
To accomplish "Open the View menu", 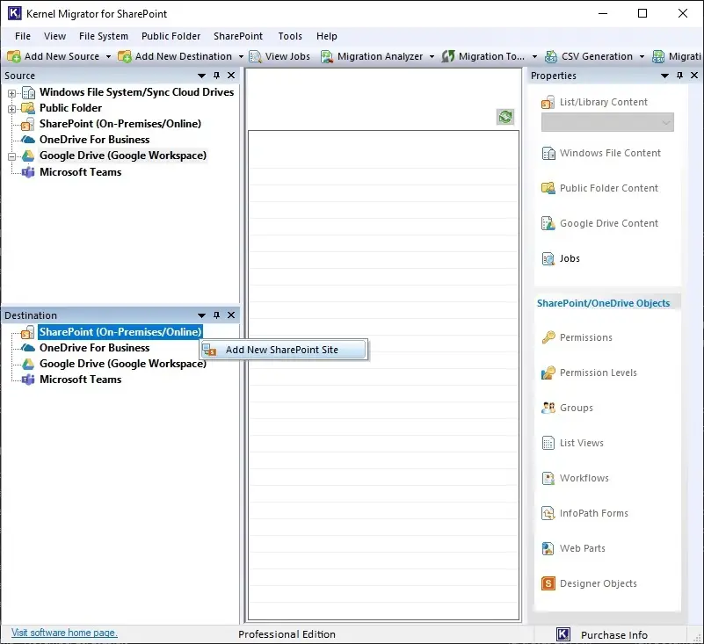I will pyautogui.click(x=54, y=36).
